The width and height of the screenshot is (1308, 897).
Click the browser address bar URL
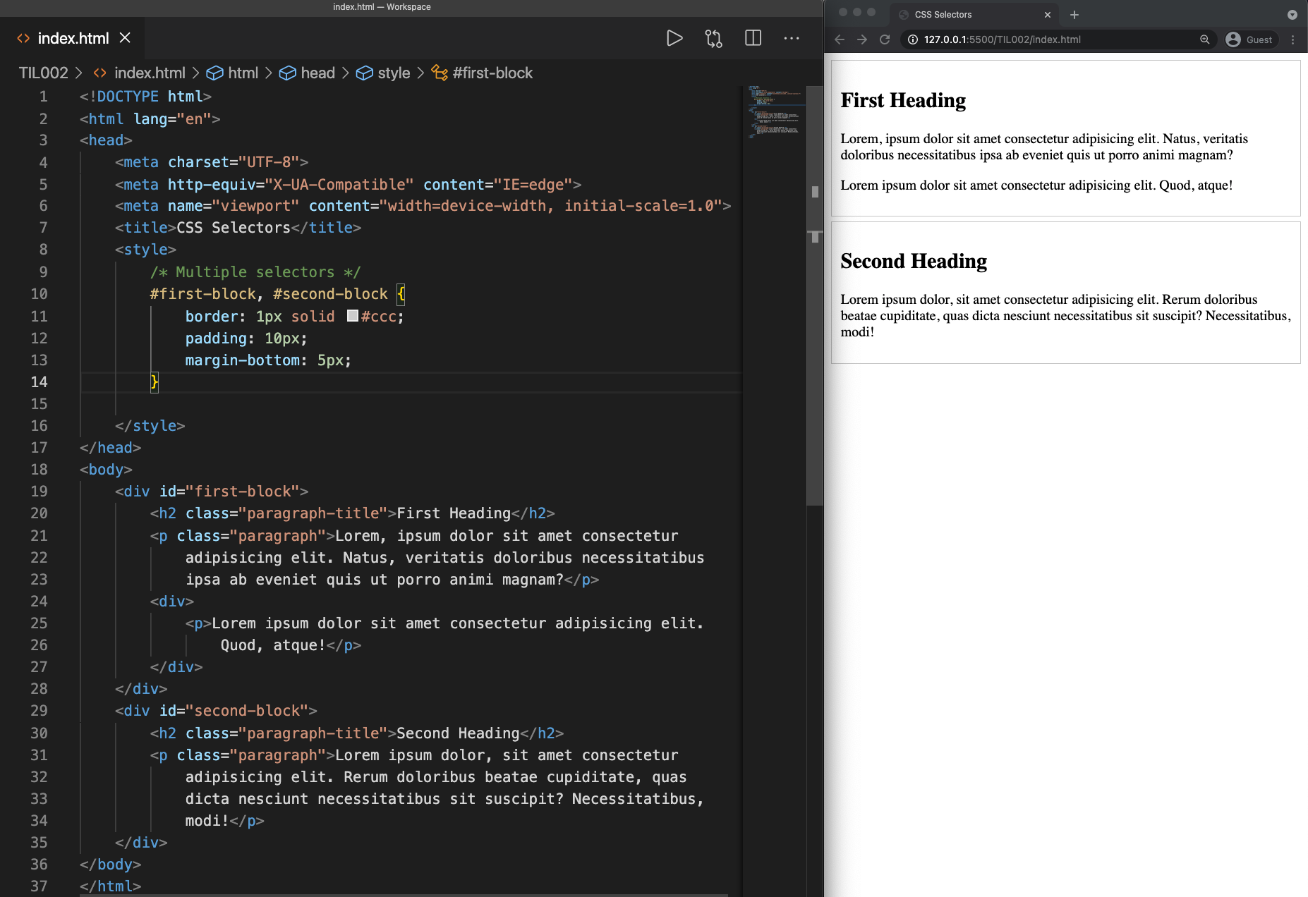1002,39
